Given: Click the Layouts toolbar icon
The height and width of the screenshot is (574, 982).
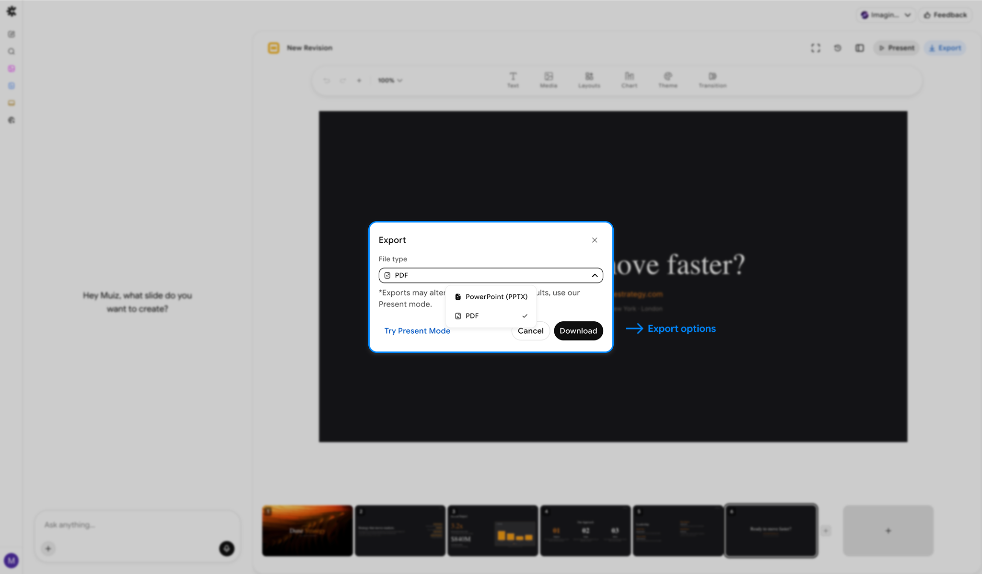Looking at the screenshot, I should [589, 79].
